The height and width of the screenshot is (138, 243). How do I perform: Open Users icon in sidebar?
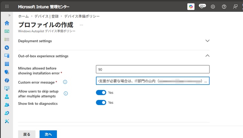click(7, 97)
